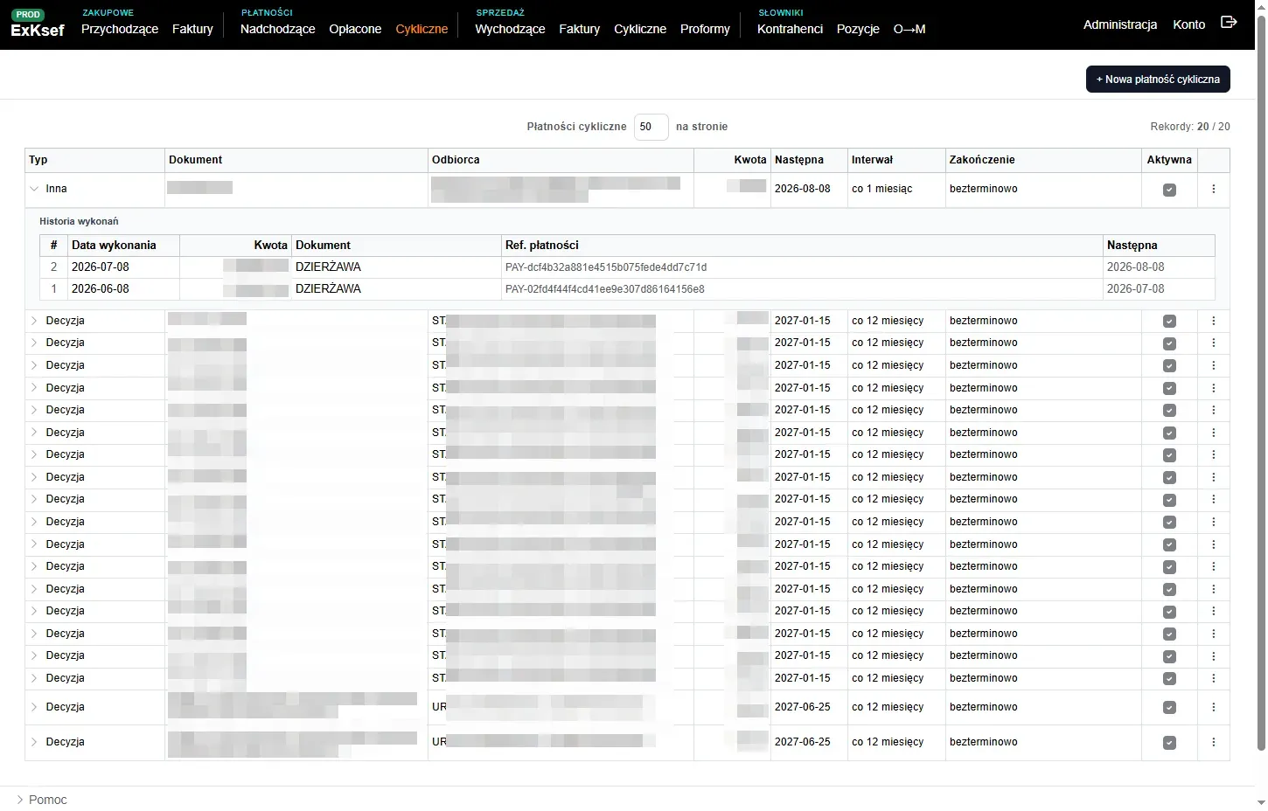
Task: Open the Kontrahenci dictionary
Action: coord(790,29)
